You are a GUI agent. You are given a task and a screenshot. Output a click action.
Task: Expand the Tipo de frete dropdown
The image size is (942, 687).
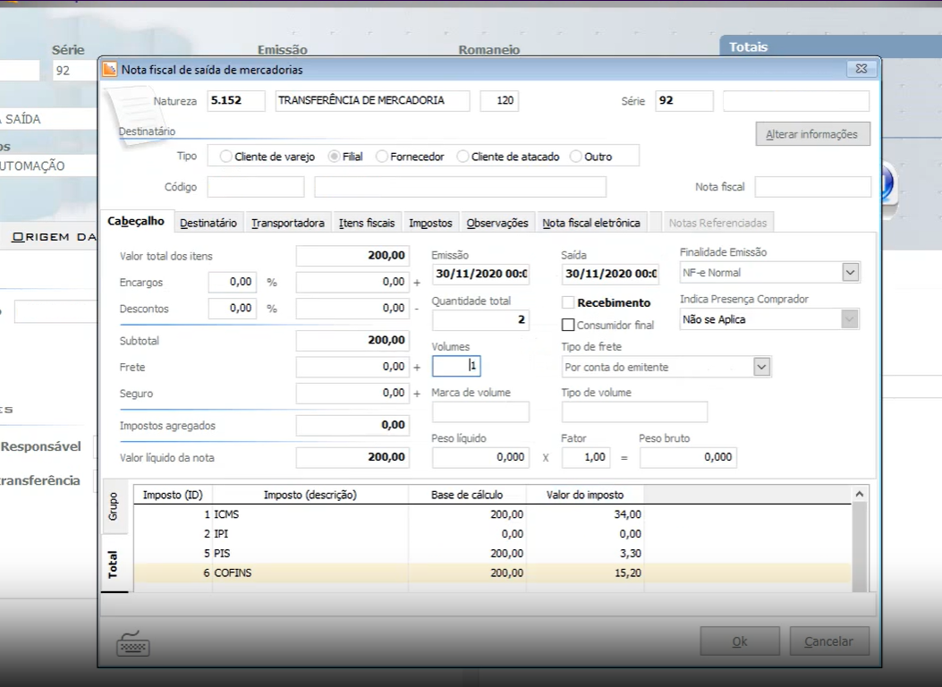click(761, 367)
